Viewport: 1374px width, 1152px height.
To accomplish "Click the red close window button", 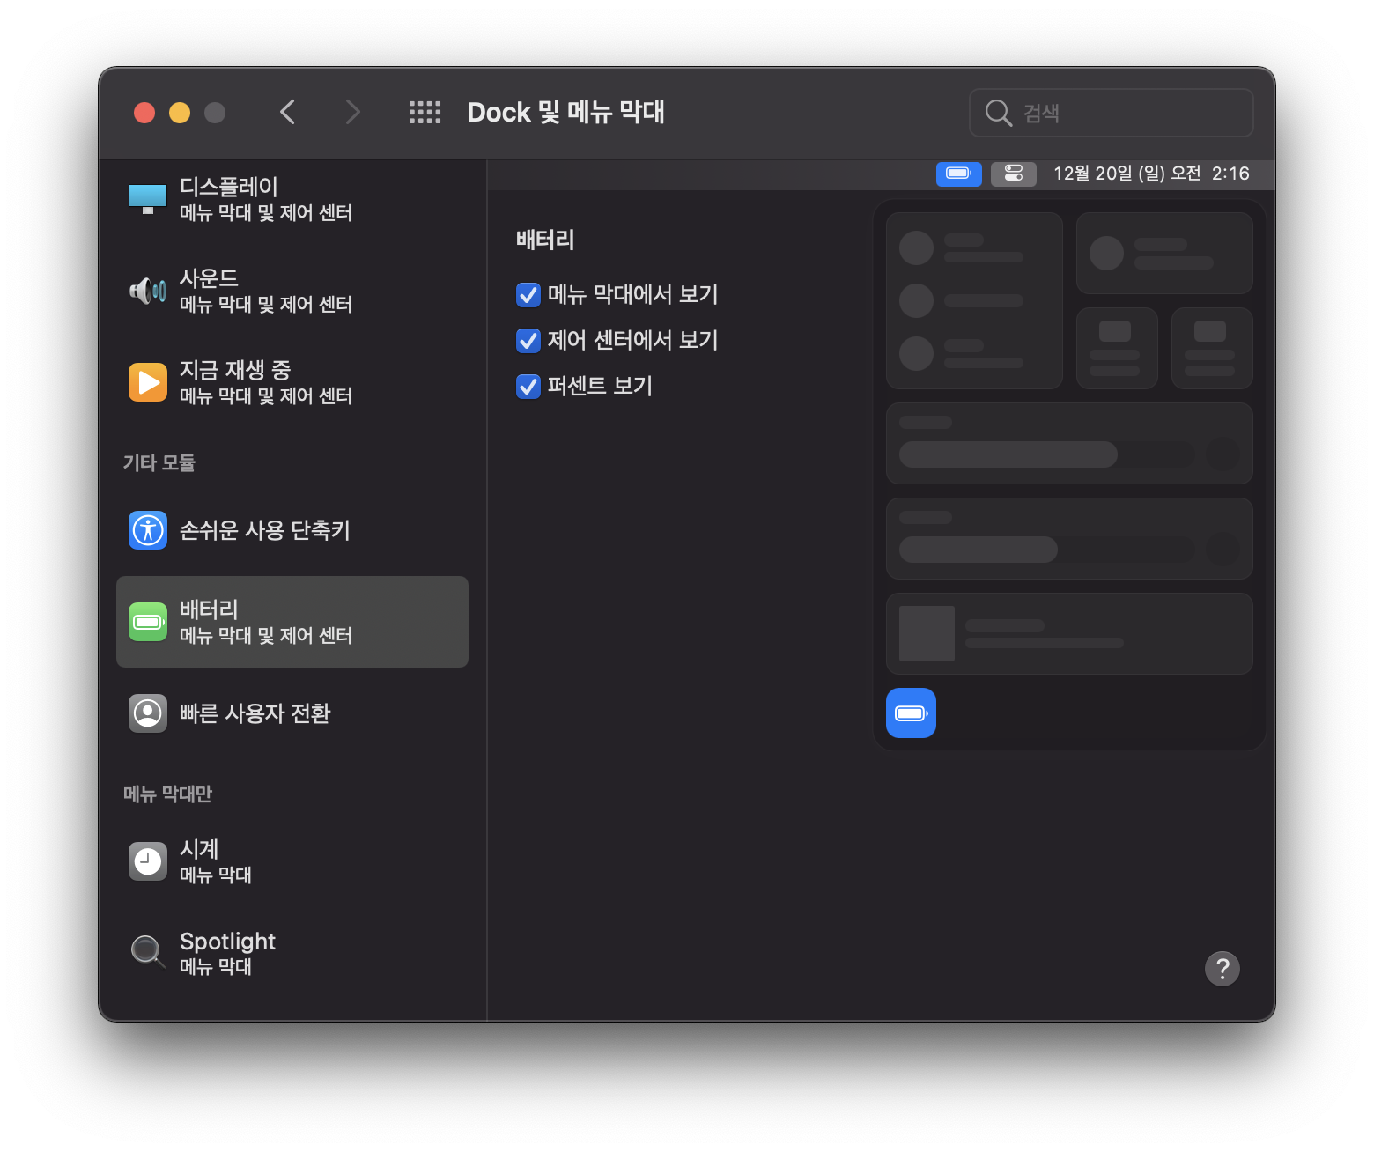I will pos(144,113).
